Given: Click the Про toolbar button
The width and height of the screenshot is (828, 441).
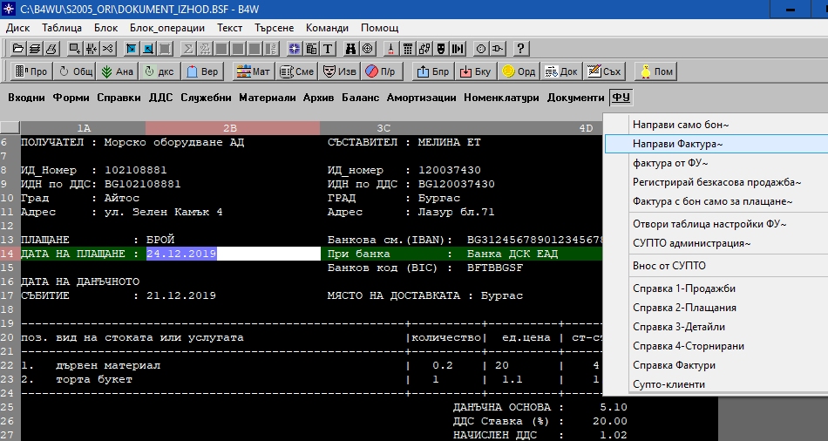Looking at the screenshot, I should point(31,71).
